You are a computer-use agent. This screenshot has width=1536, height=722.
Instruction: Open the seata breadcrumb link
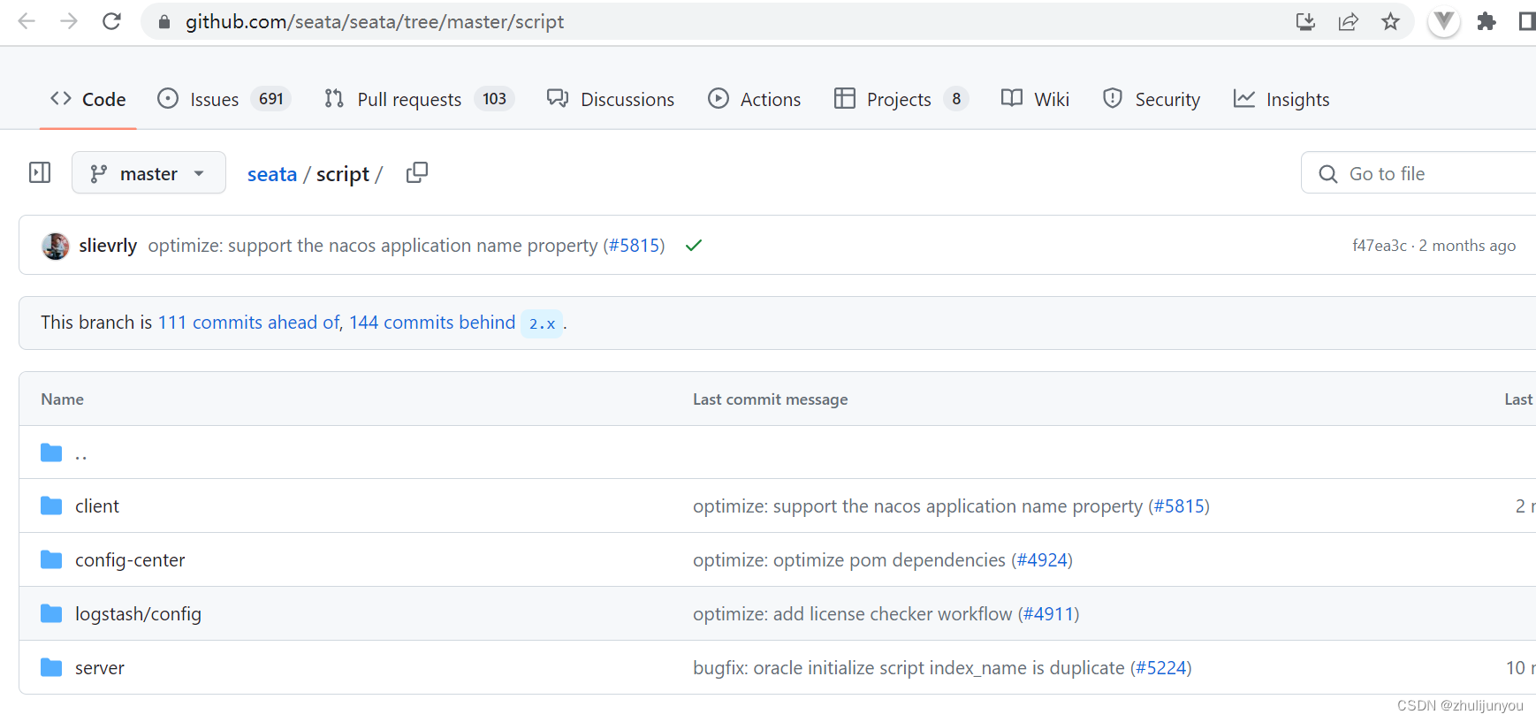271,174
